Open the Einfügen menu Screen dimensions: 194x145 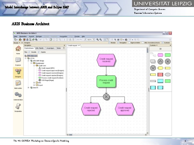(x=39, y=37)
